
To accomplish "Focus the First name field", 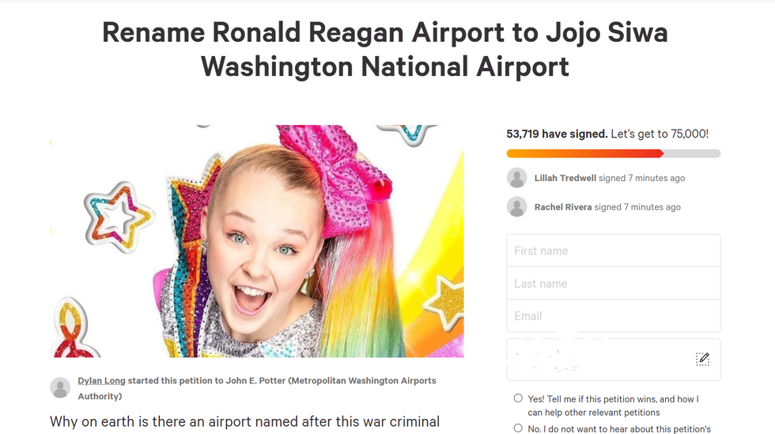I will pos(613,251).
